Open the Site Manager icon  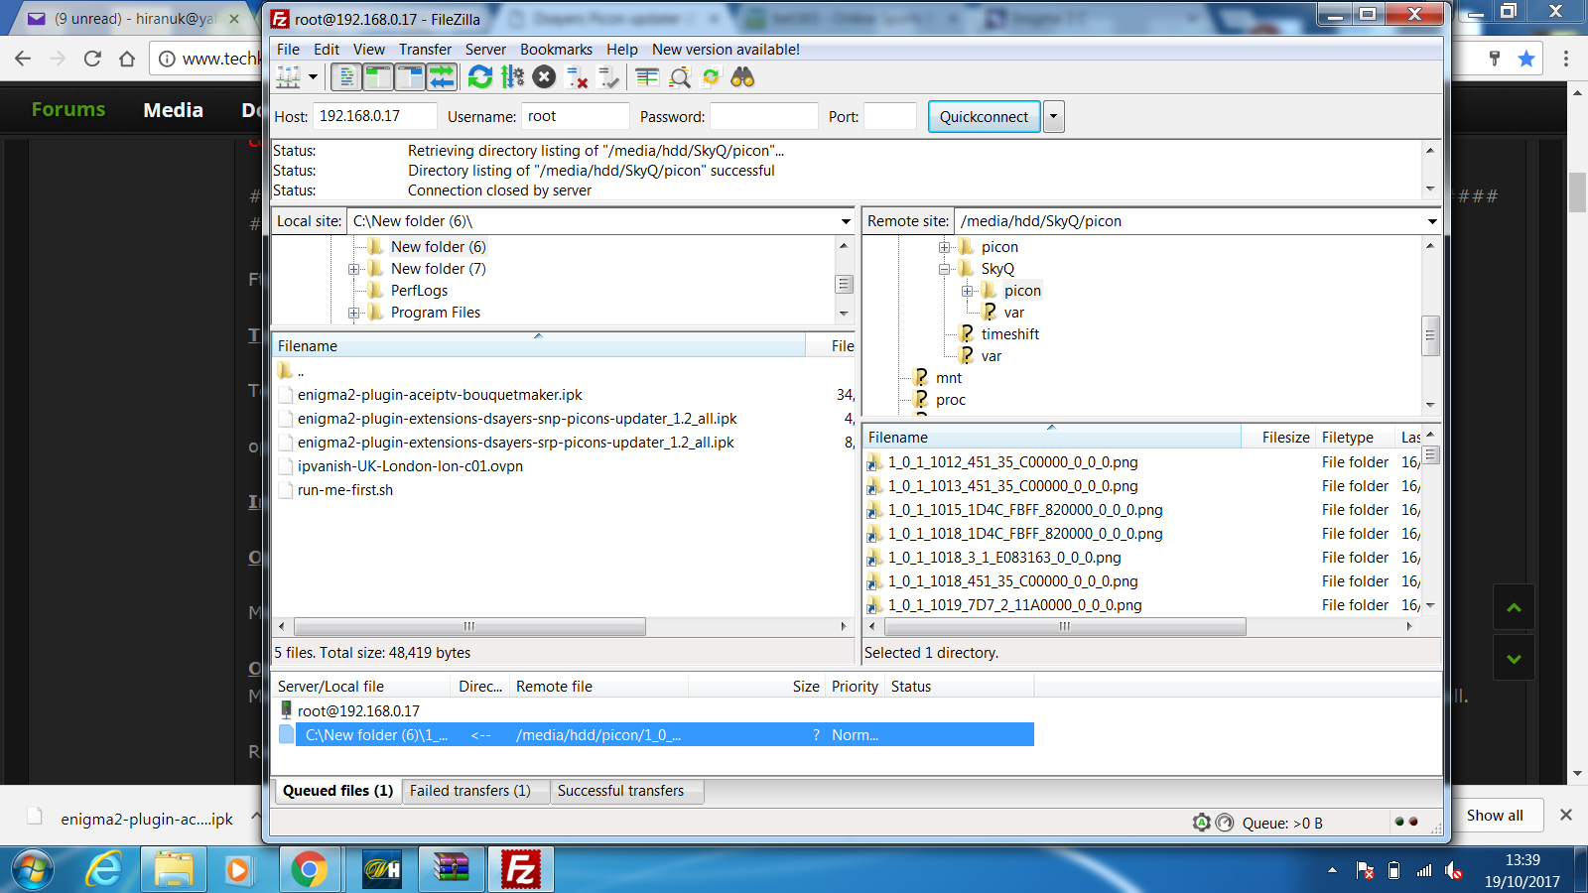click(288, 76)
